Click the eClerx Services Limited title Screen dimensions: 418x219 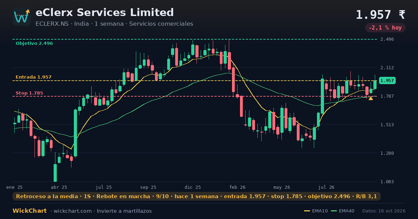104,13
